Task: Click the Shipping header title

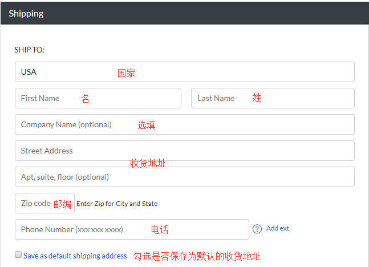Action: (x=26, y=13)
